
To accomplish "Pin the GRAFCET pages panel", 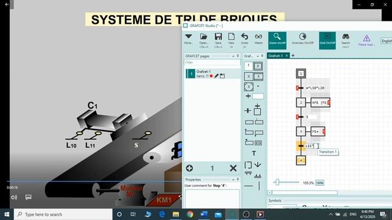I will [x=238, y=56].
